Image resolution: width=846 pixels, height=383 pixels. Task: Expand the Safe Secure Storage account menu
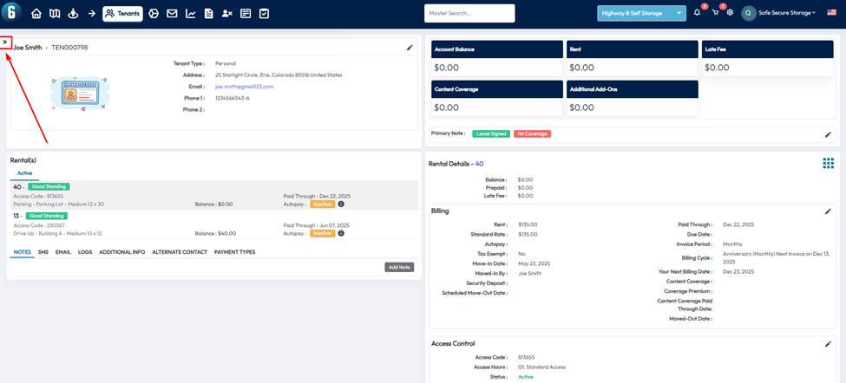[785, 13]
